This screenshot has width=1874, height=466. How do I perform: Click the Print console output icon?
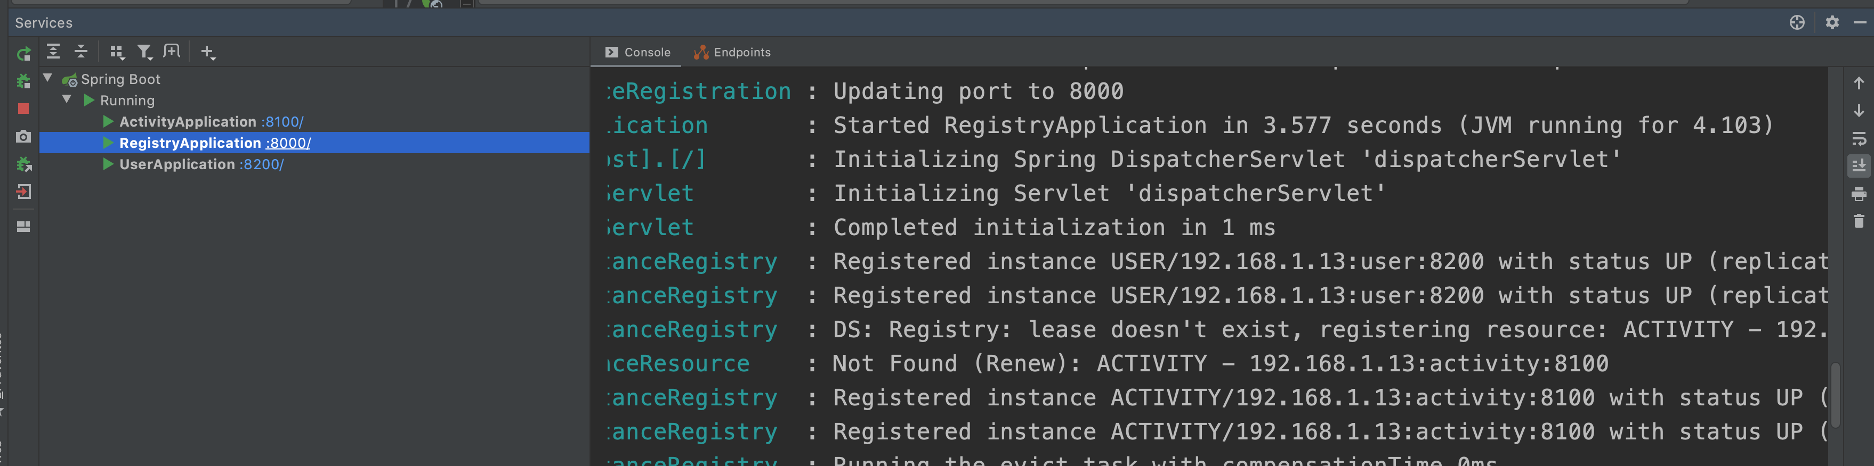point(1859,194)
